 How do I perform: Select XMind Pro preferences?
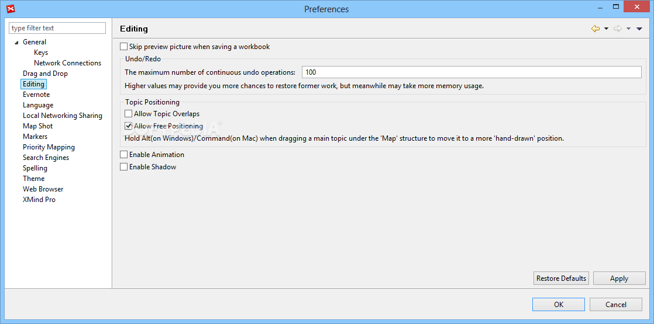tap(39, 200)
